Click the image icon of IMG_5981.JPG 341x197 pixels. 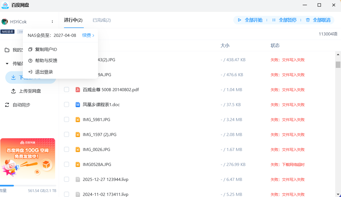[78, 120]
